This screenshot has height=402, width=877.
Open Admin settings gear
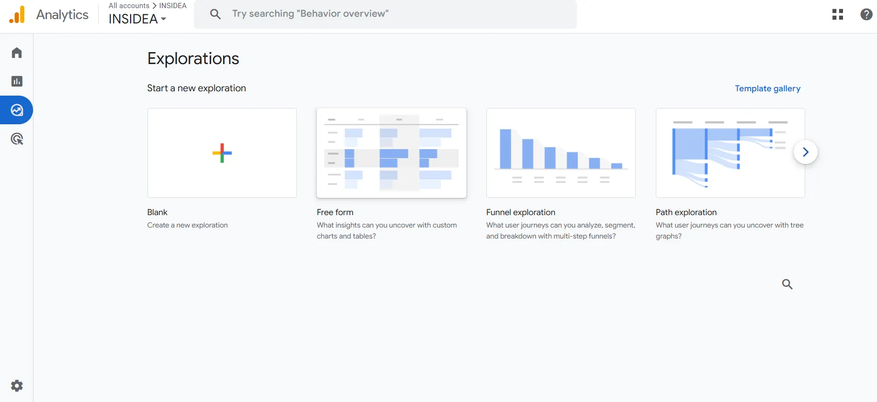click(x=17, y=386)
